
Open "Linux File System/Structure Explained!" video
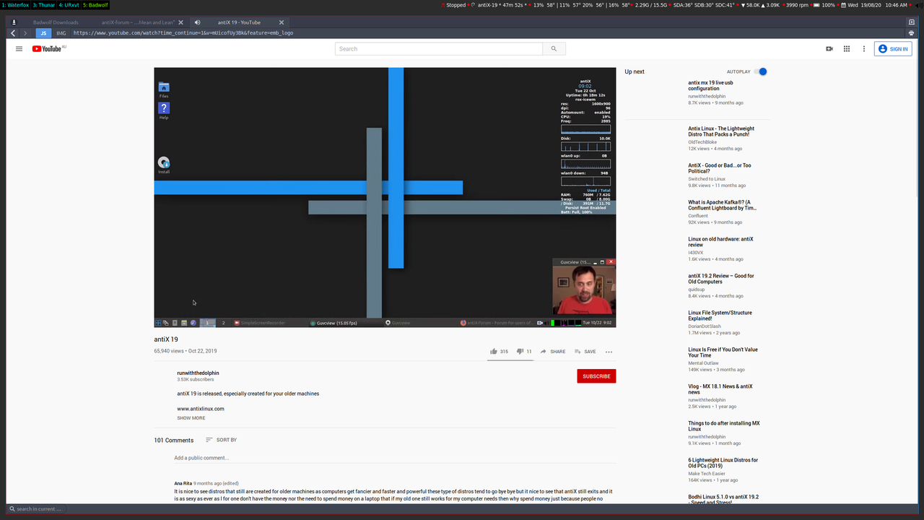point(720,316)
